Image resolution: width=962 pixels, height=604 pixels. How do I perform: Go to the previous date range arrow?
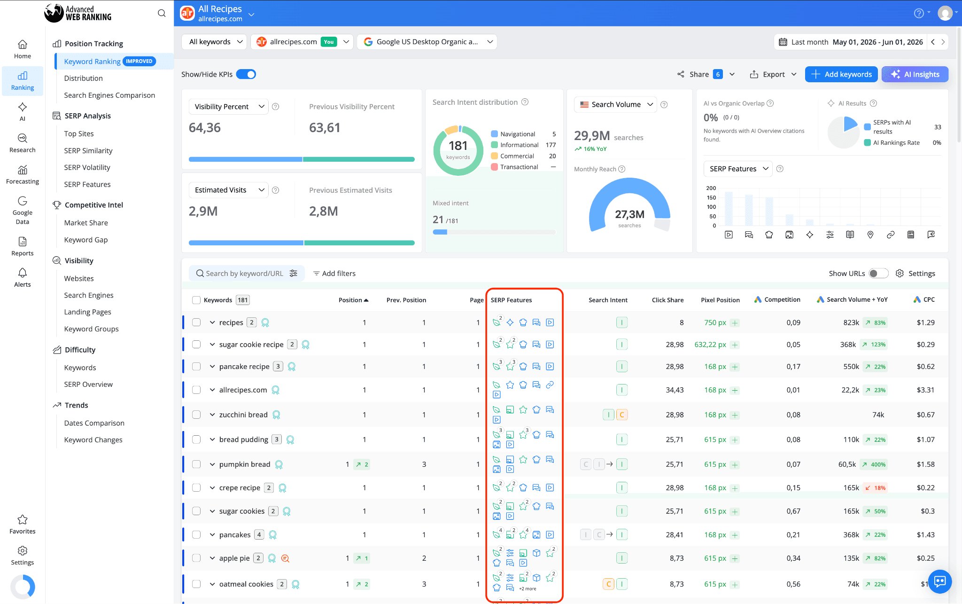tap(933, 42)
